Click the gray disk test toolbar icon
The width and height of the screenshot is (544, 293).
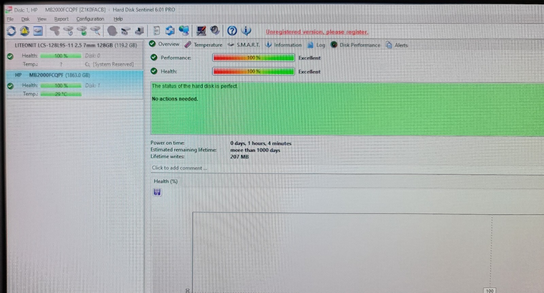[x=55, y=31]
